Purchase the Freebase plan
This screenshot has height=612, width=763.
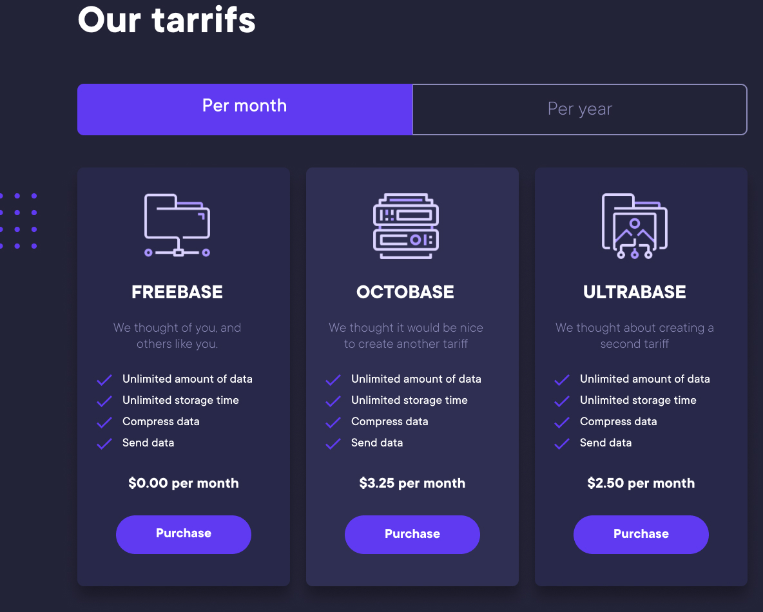[x=184, y=534]
